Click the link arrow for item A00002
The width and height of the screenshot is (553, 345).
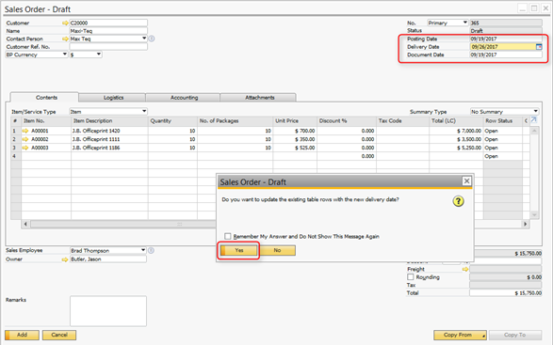[x=25, y=139]
